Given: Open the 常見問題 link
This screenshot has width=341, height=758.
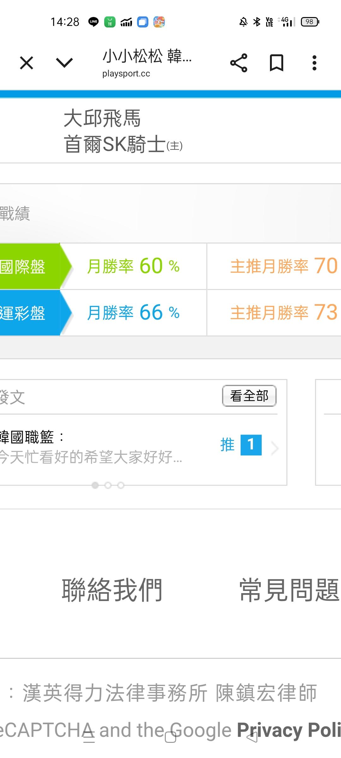Looking at the screenshot, I should [289, 590].
